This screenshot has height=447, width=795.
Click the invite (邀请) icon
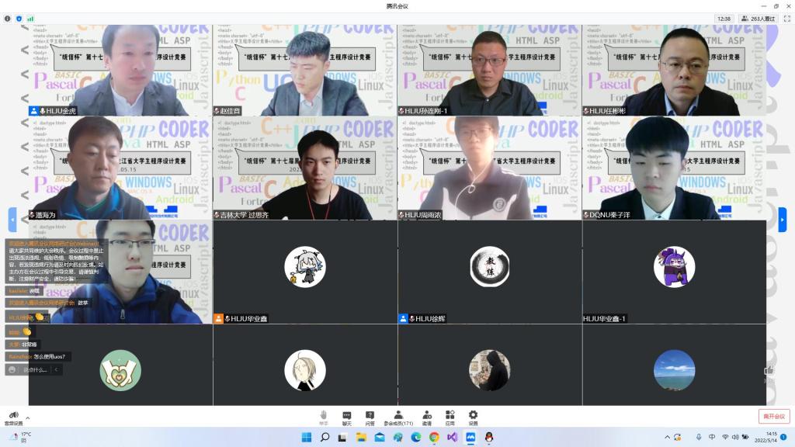tap(427, 417)
